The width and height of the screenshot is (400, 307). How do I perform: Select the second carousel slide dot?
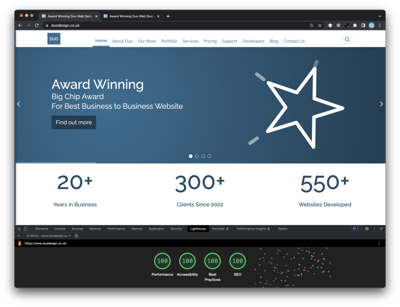[197, 156]
